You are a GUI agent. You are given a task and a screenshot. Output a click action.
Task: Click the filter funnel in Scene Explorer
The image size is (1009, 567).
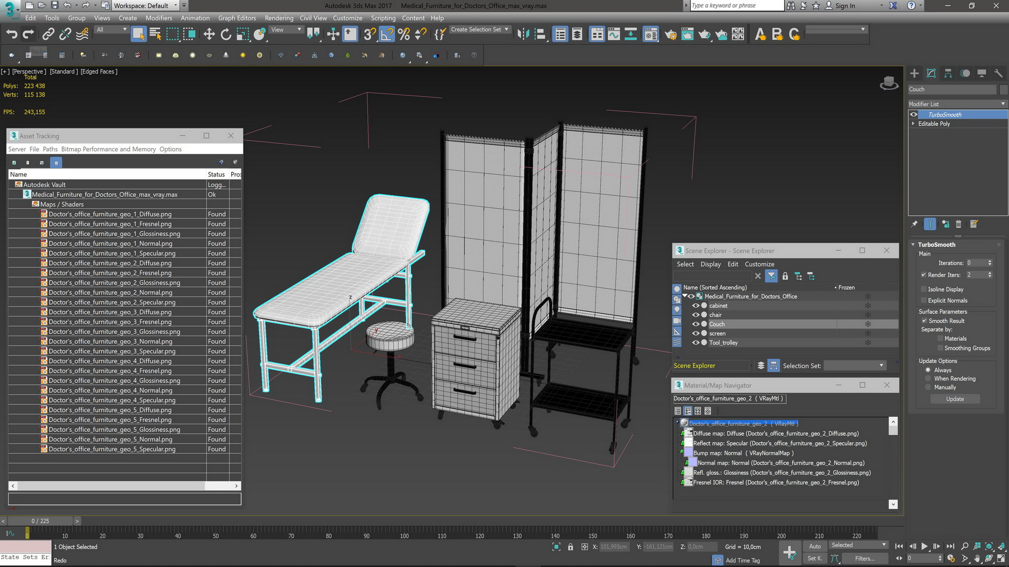pyautogui.click(x=771, y=276)
